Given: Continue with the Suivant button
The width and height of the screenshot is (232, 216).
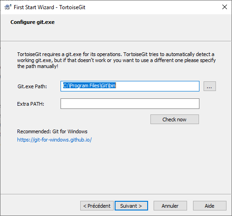Looking at the screenshot, I should coord(131,206).
